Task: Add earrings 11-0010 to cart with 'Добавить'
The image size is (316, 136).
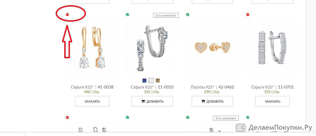Action: [x=152, y=101]
